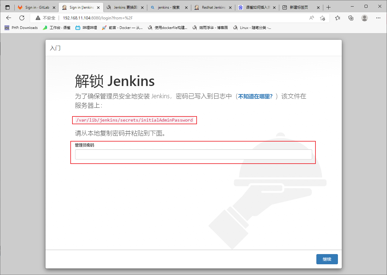
Task: Close the Redhat Jenkins tab
Action: tap(231, 7)
